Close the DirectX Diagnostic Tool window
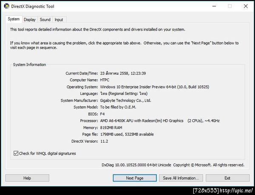 point(246,6)
